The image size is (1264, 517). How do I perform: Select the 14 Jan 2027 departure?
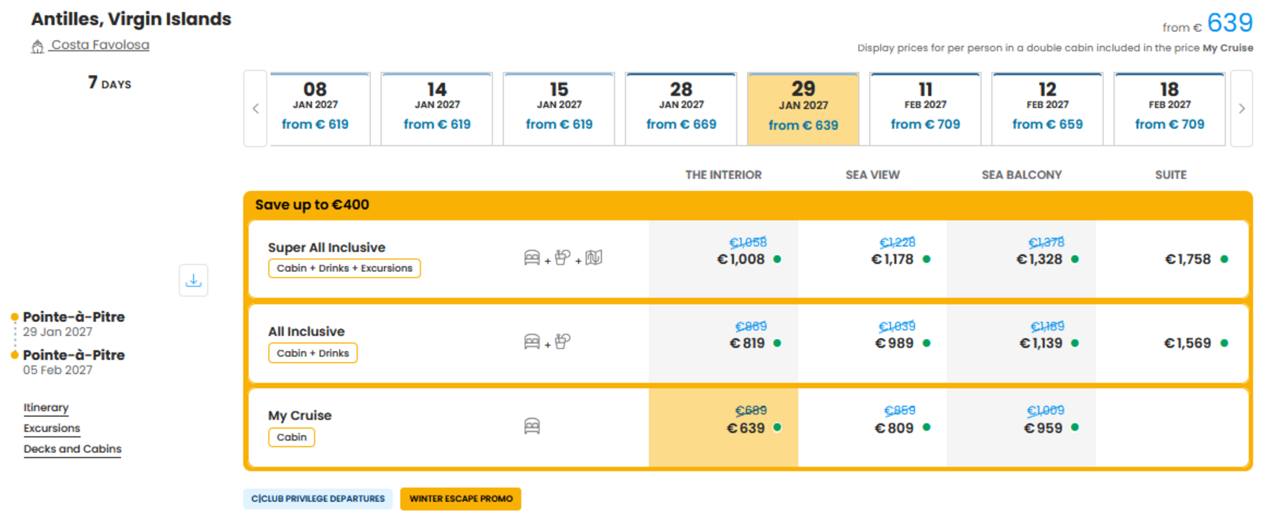(x=437, y=109)
